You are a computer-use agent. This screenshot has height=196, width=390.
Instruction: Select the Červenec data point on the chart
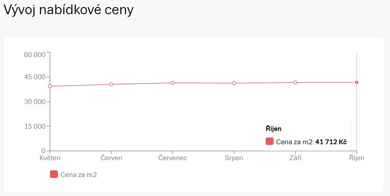coord(173,83)
